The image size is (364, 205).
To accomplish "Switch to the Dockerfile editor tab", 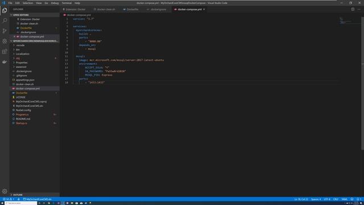I will pyautogui.click(x=132, y=9).
